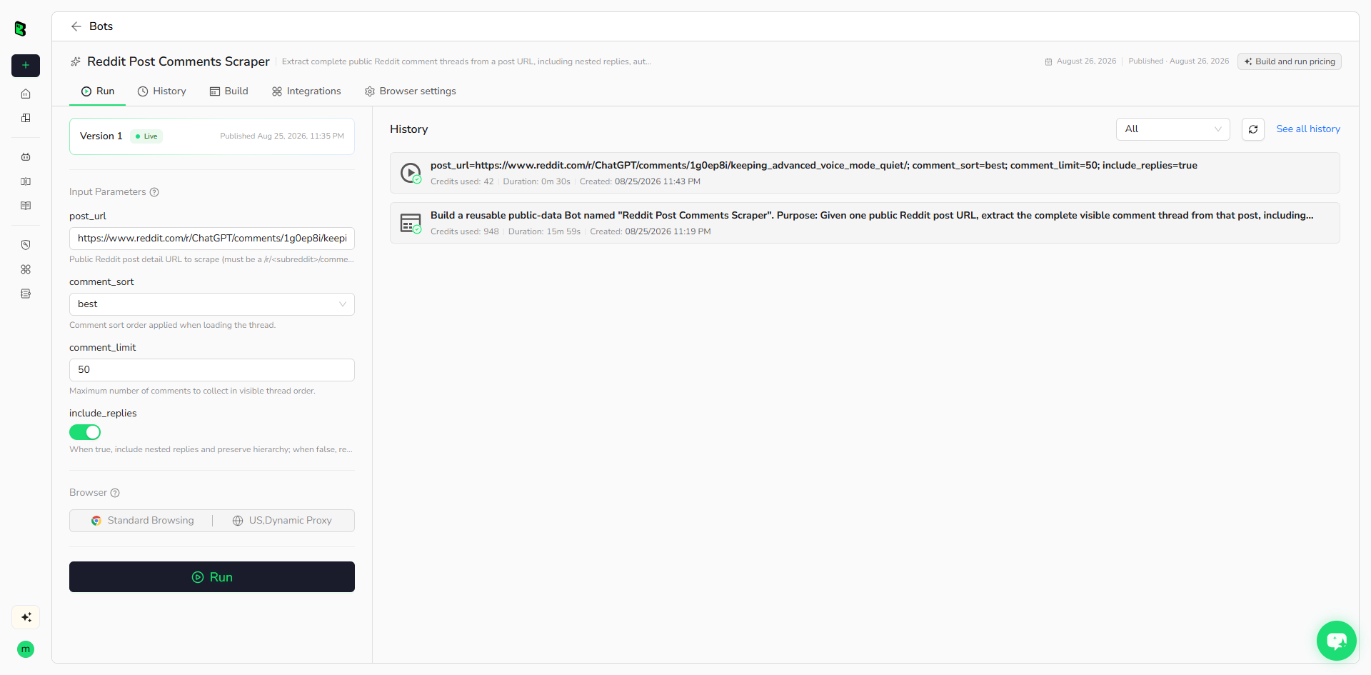Click the post_url input field
Viewport: 1371px width, 675px height.
212,239
